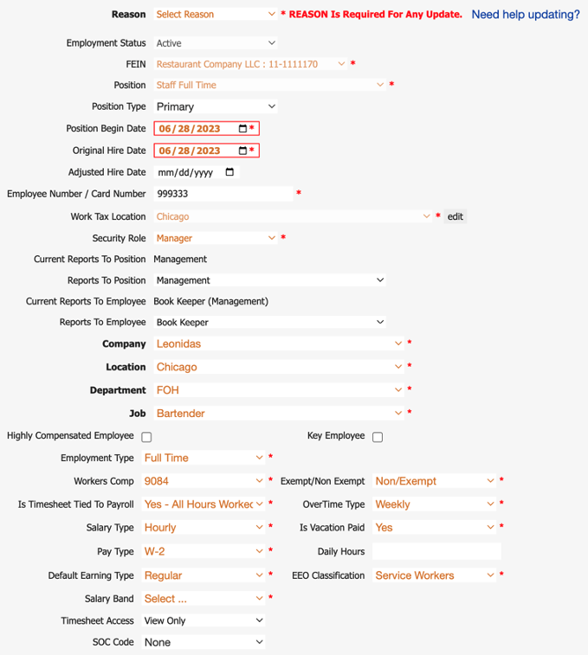Toggle the Key Employee checkbox
Screen dimensions: 588x655
(x=378, y=437)
